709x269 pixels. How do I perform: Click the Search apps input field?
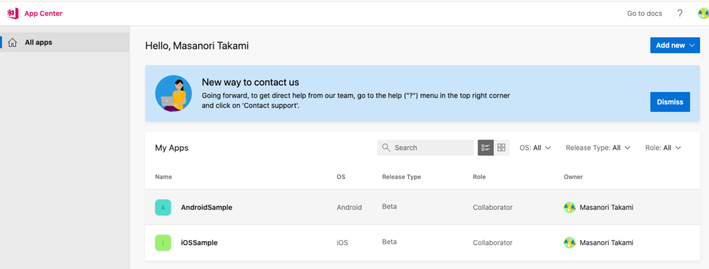[x=430, y=148]
